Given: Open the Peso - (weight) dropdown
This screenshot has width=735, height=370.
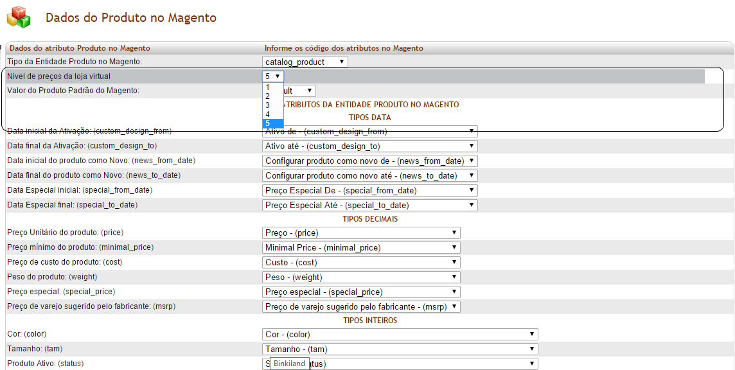Looking at the screenshot, I should point(361,277).
